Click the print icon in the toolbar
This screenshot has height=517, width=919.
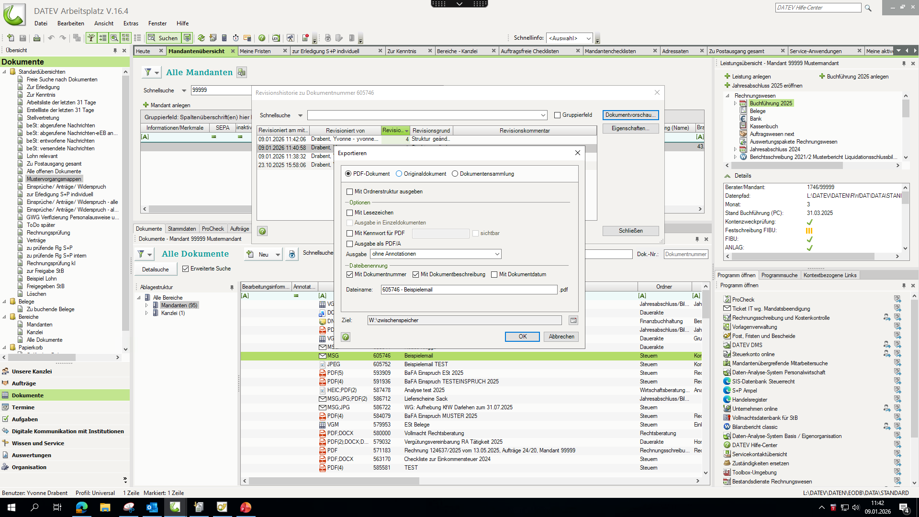37,38
